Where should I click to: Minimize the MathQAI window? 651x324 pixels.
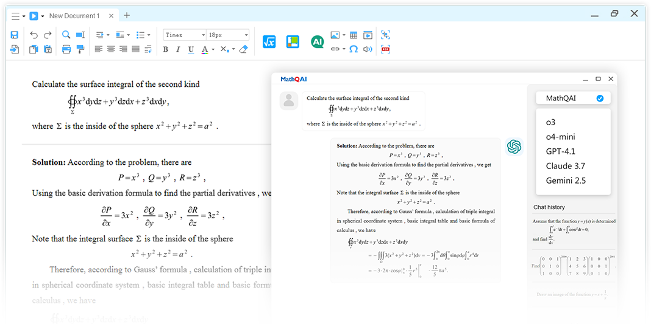click(x=585, y=79)
